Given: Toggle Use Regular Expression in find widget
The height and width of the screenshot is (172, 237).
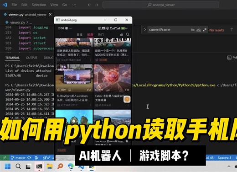Looking at the screenshot, I should point(205,30).
